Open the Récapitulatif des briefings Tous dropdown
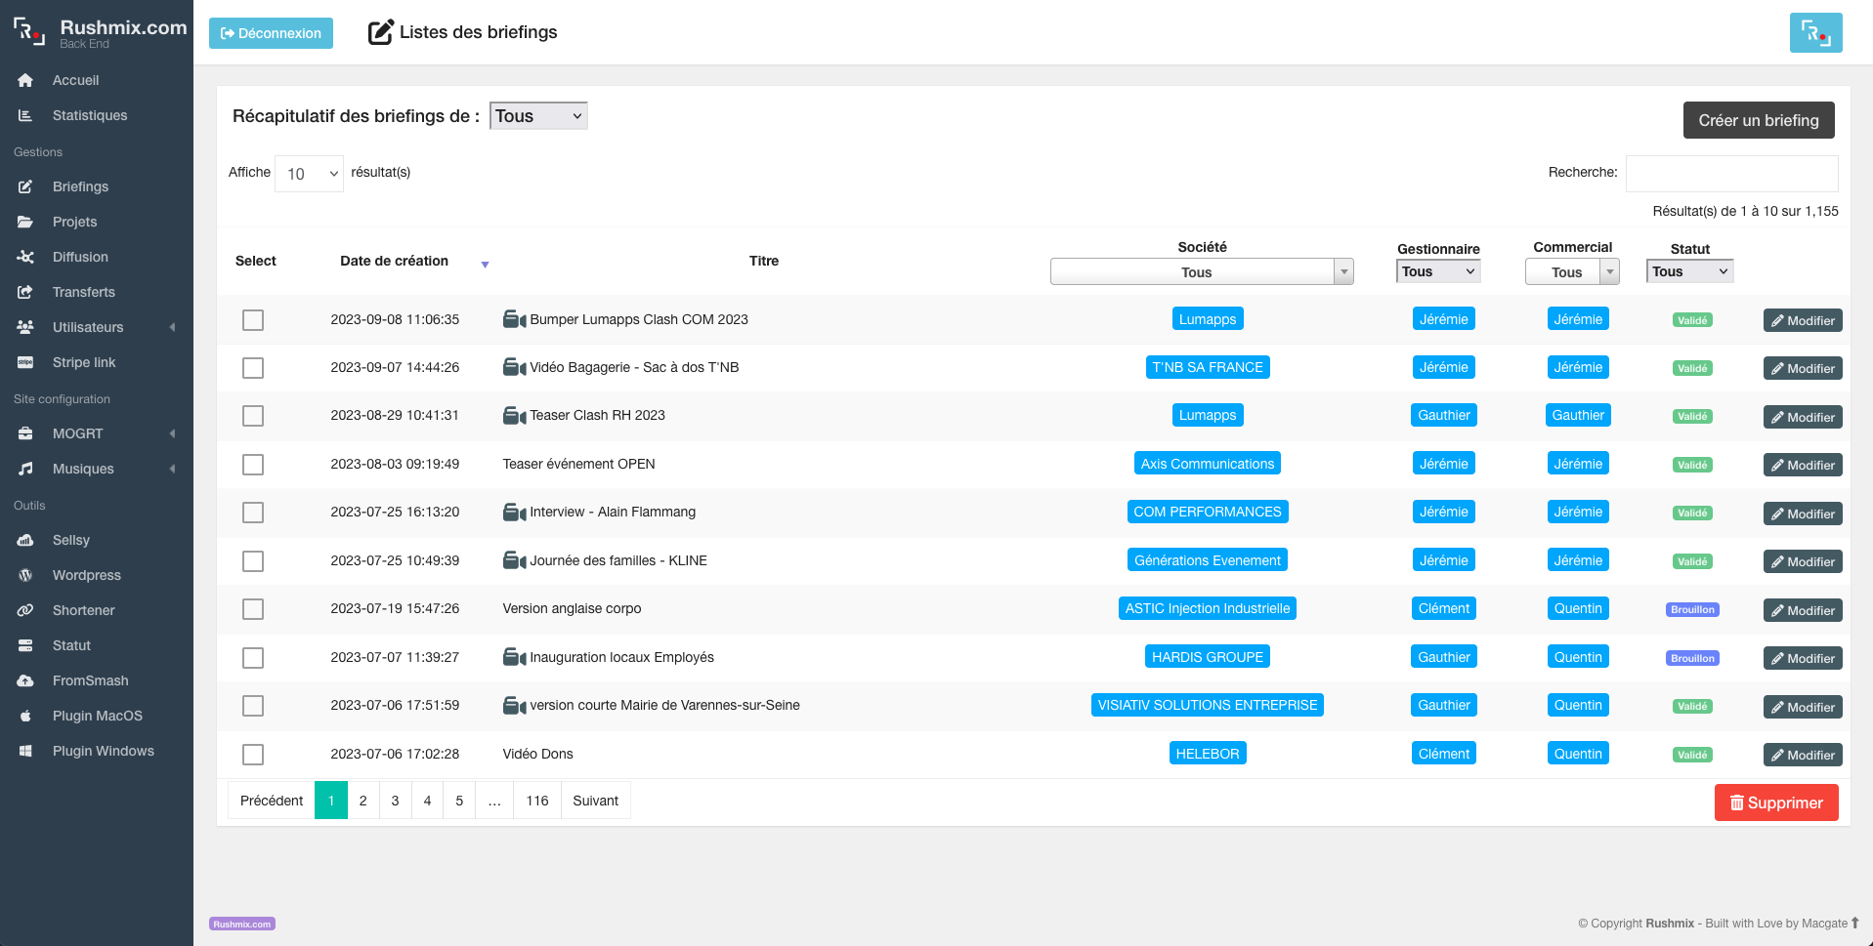Image resolution: width=1873 pixels, height=946 pixels. [538, 116]
